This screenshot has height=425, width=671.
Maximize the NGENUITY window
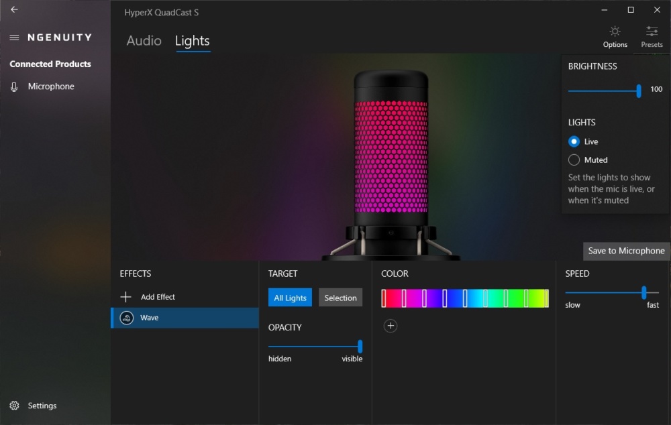click(x=631, y=10)
